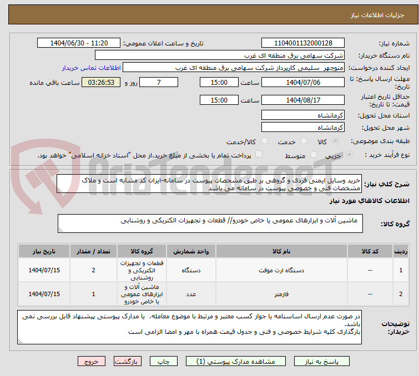Click the unit cell دستگاه in row 1
The width and height of the screenshot is (419, 376).
pos(191,270)
